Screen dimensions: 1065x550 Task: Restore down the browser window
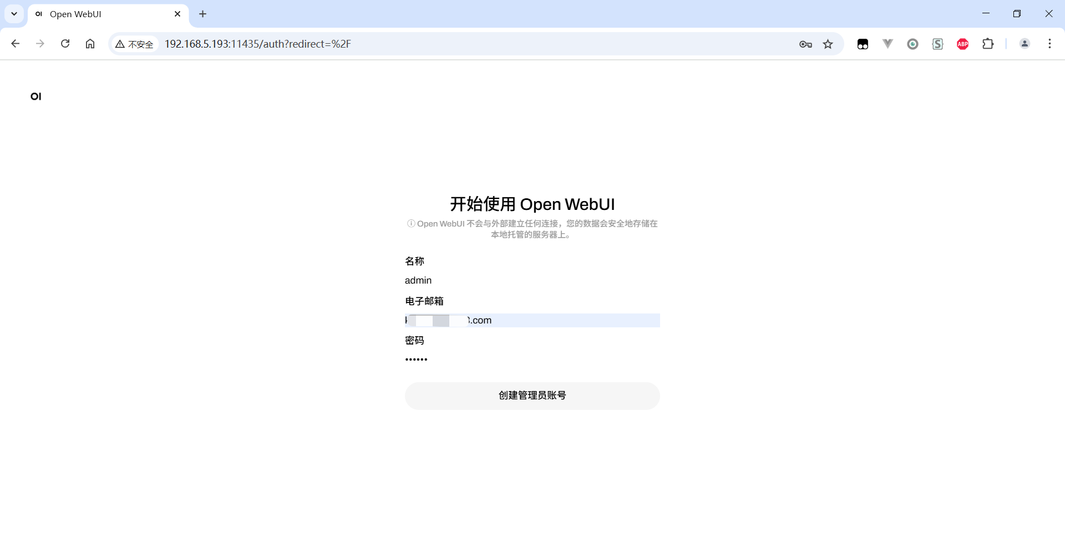click(1017, 14)
